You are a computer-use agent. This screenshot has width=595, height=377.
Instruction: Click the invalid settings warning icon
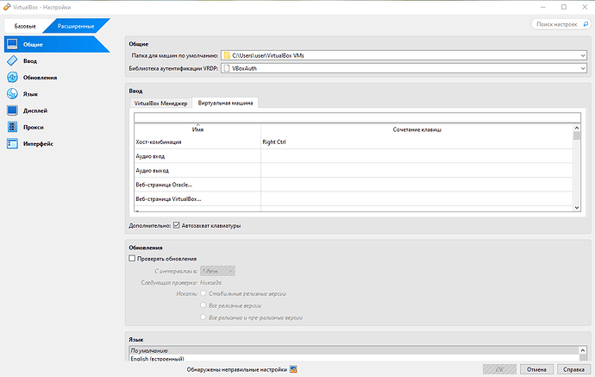293,369
